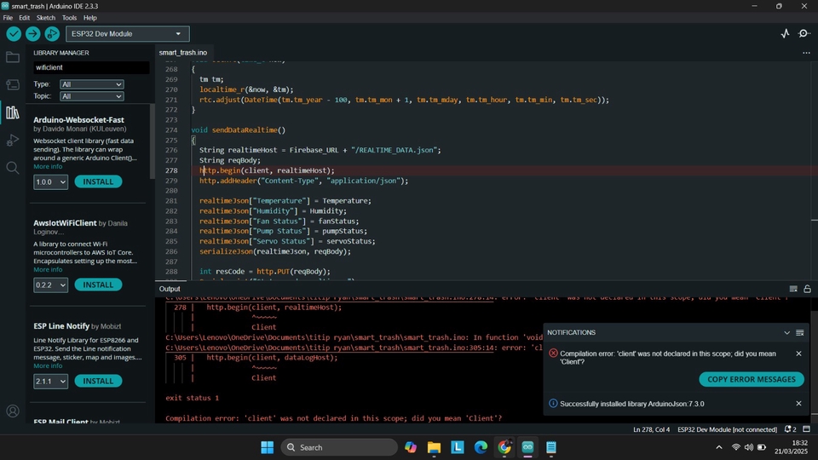Open the Sketch menu
The image size is (818, 460).
[45, 17]
